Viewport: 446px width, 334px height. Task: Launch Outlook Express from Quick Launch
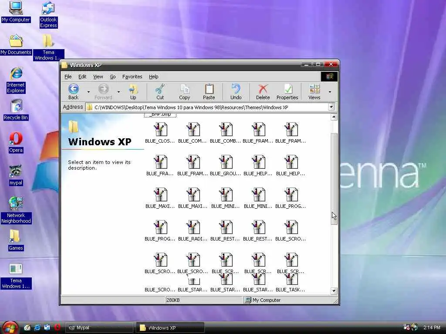pyautogui.click(x=47, y=327)
